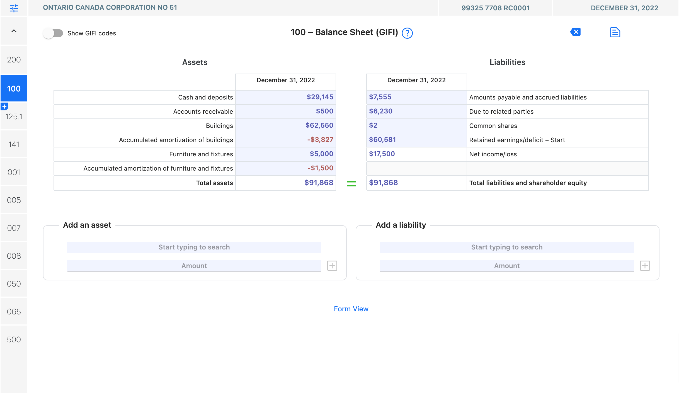Click the December 31, 2022 year-end header
679x393 pixels.
624,8
